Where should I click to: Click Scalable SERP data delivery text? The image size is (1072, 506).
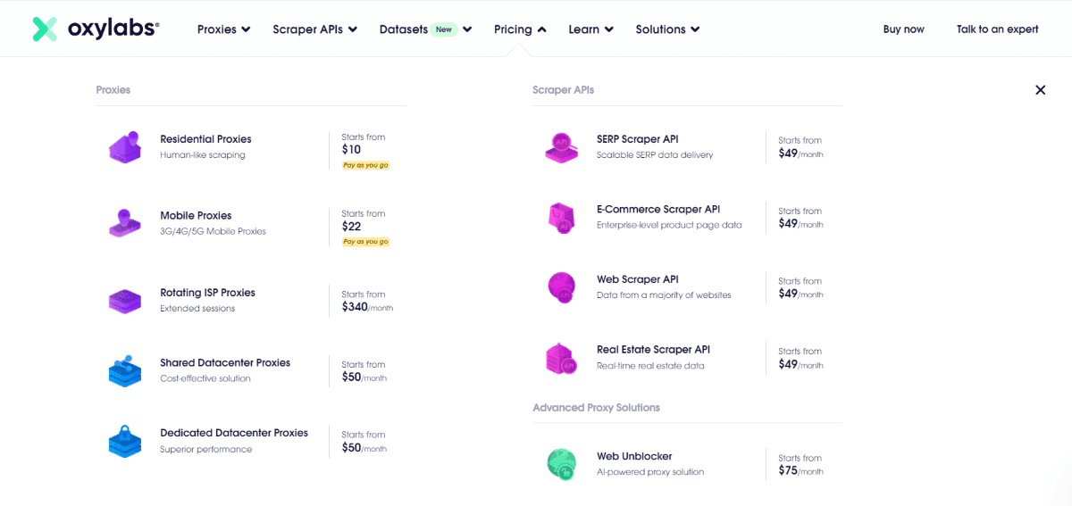tap(655, 155)
